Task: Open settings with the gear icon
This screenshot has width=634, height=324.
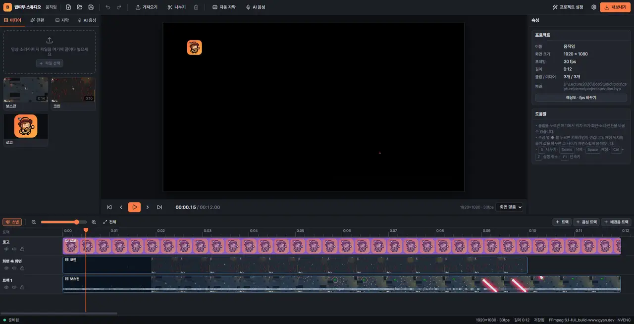Action: [x=594, y=7]
